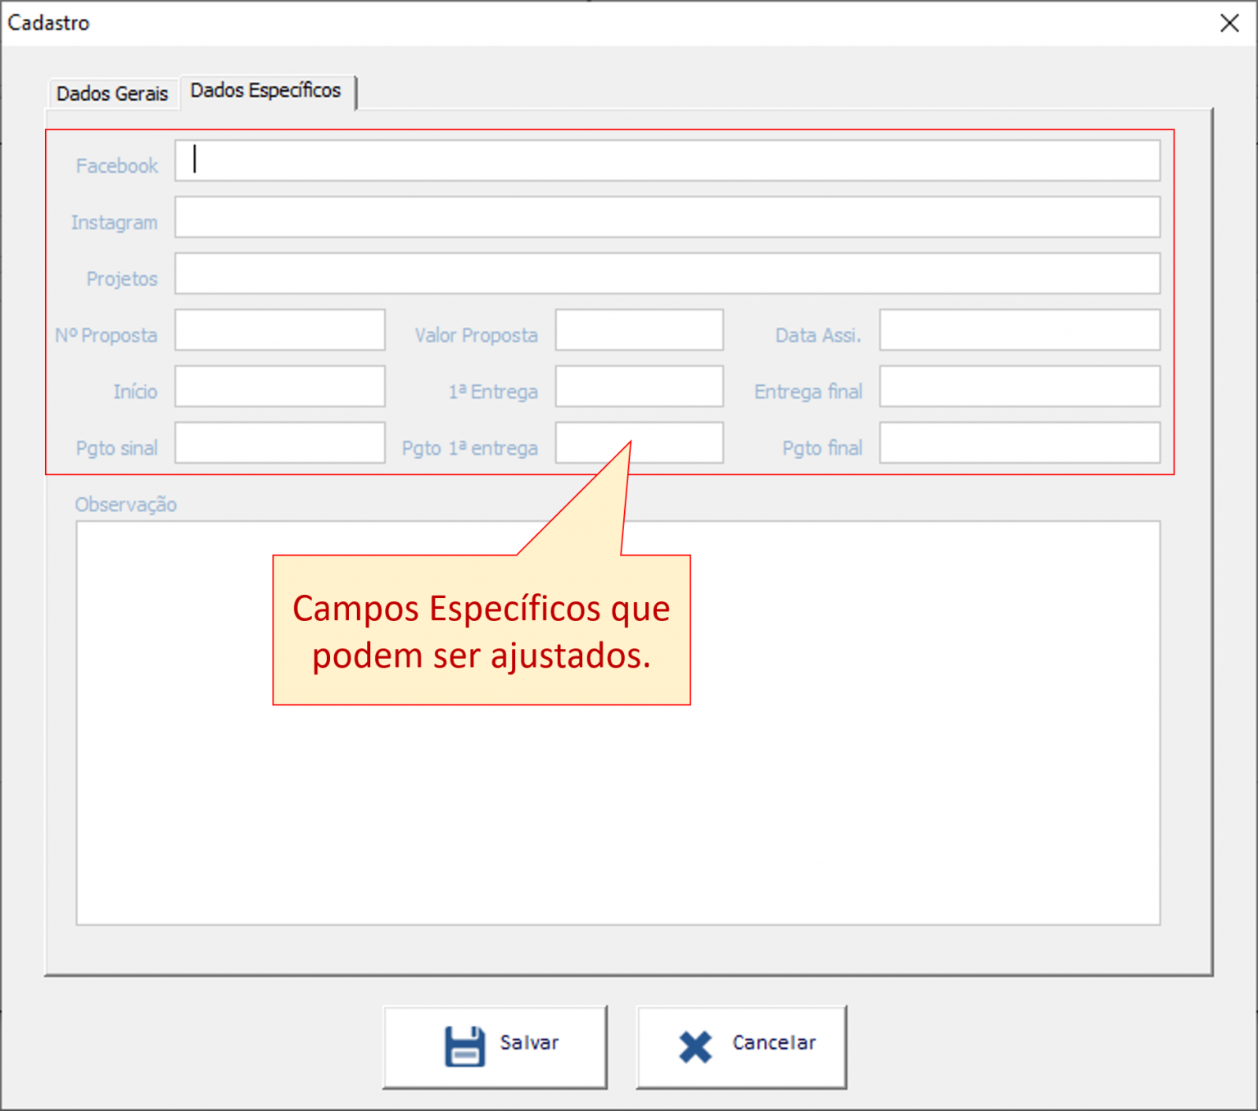This screenshot has width=1258, height=1111.
Task: Select the Pgto final field
Action: pyautogui.click(x=1018, y=442)
